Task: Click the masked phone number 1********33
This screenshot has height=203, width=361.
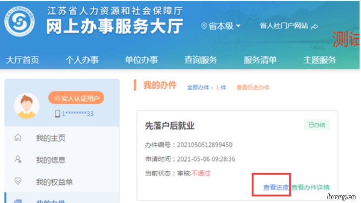Action: click(78, 114)
